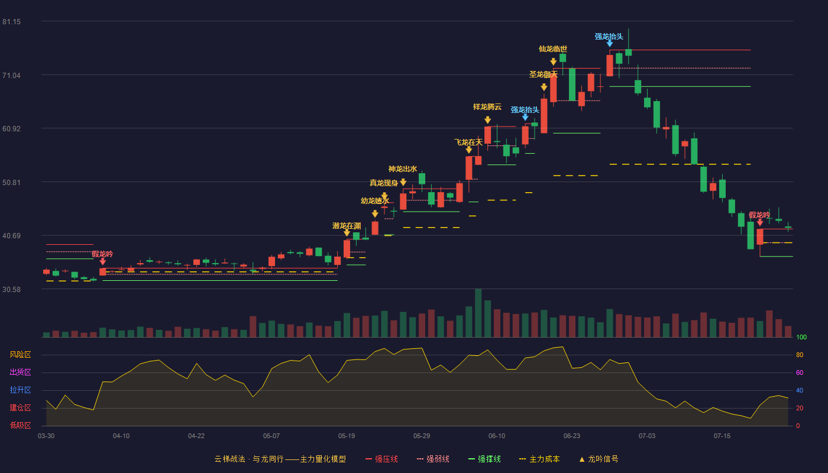Image resolution: width=828 pixels, height=473 pixels.
Task: Click the 30.58 price axis label
Action: tap(11, 289)
